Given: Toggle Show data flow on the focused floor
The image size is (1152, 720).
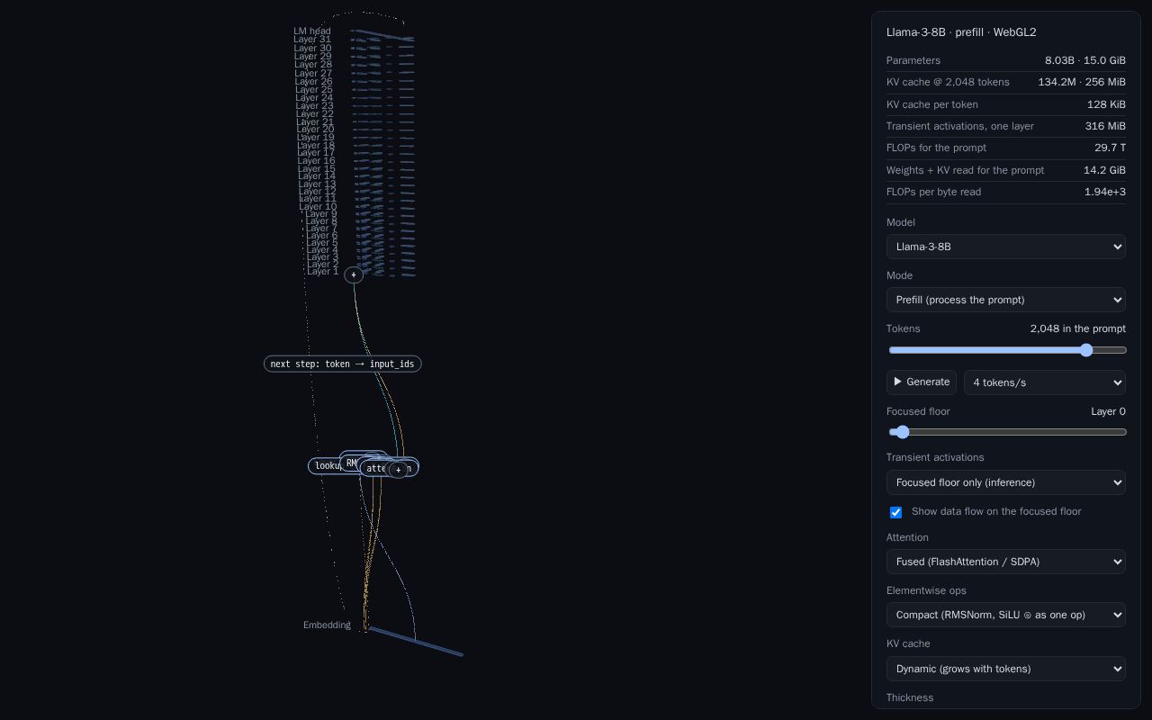Looking at the screenshot, I should pos(895,512).
